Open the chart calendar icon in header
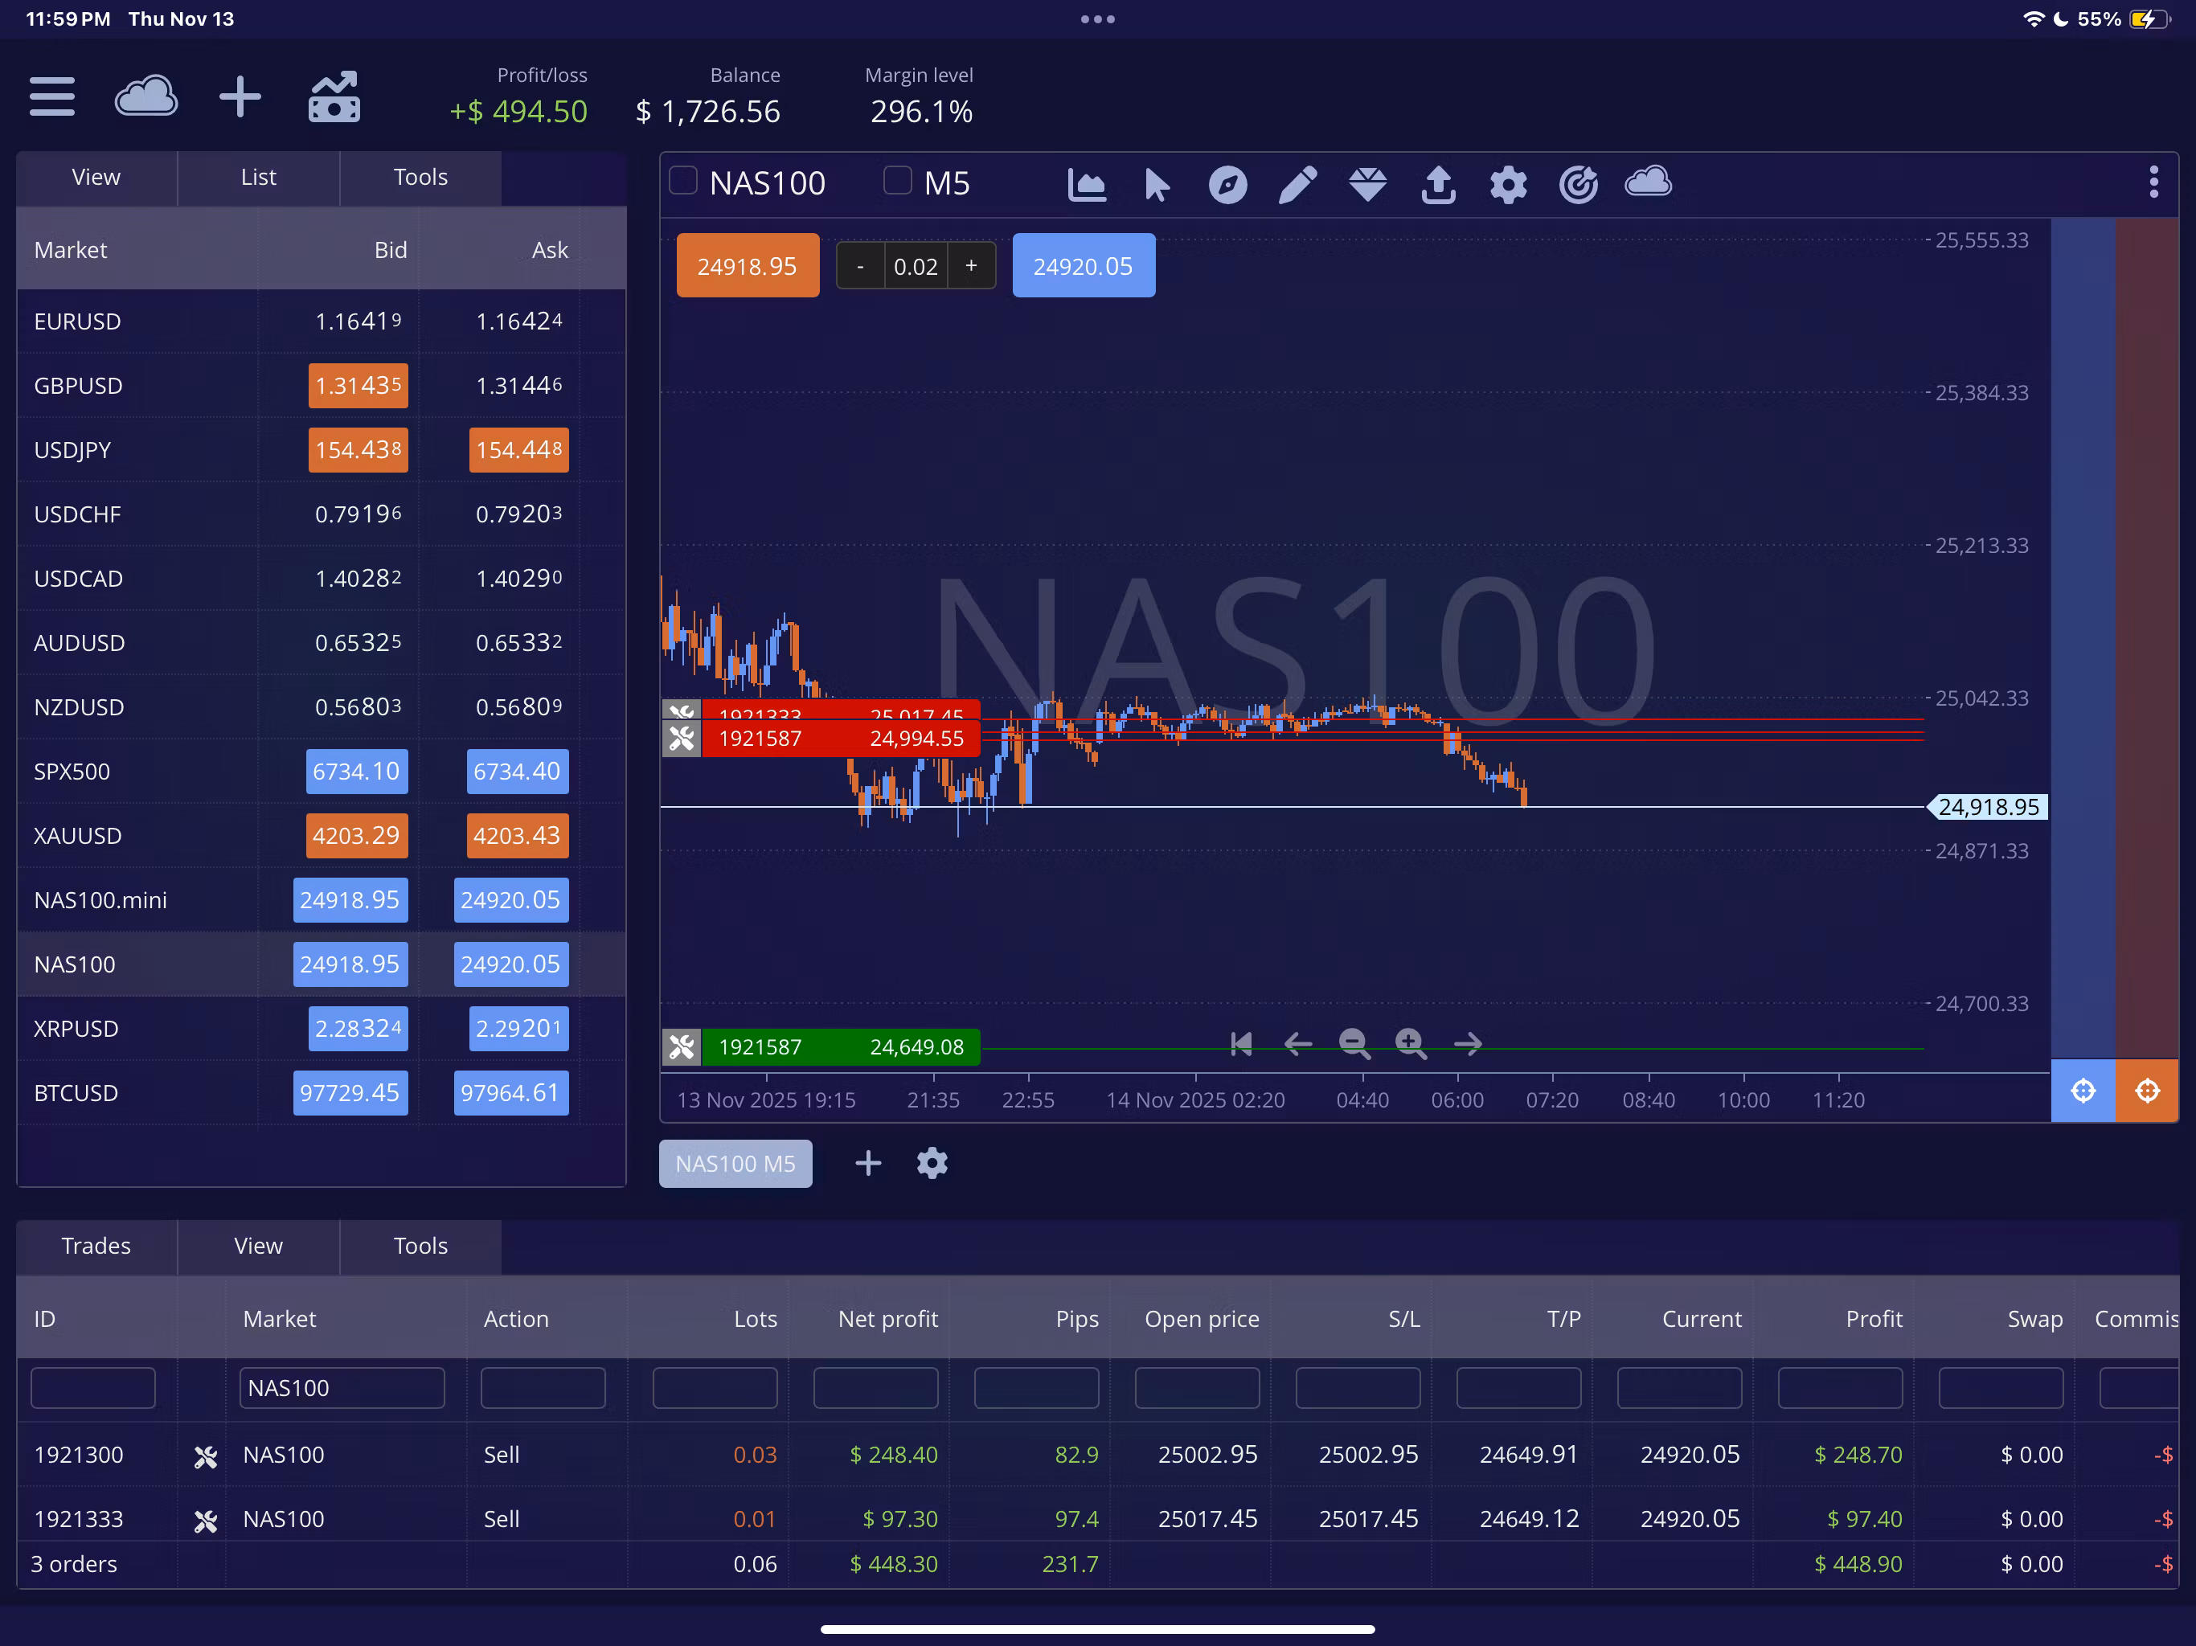 [x=334, y=96]
